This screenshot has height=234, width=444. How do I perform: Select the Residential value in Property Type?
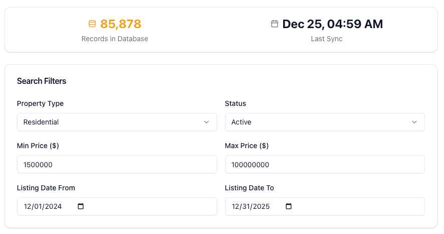point(41,122)
